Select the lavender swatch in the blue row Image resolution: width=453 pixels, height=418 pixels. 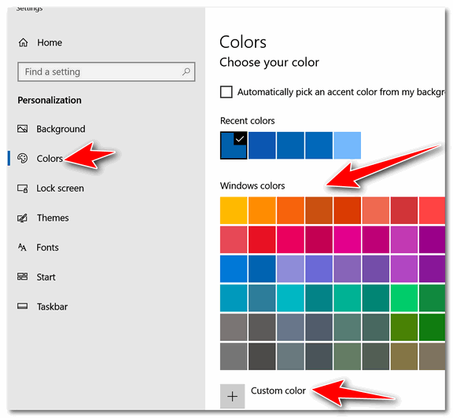tap(290, 269)
